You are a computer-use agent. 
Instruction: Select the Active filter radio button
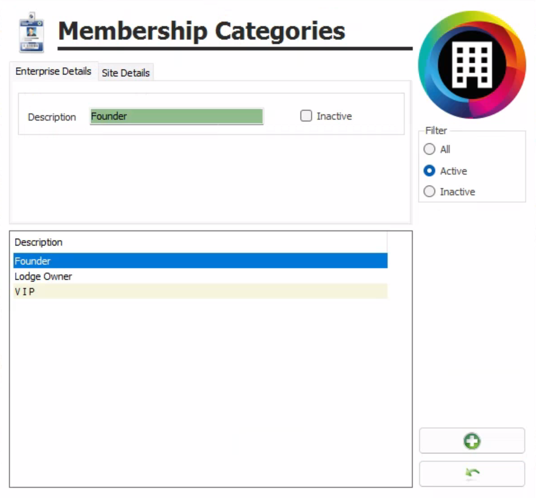coord(429,170)
